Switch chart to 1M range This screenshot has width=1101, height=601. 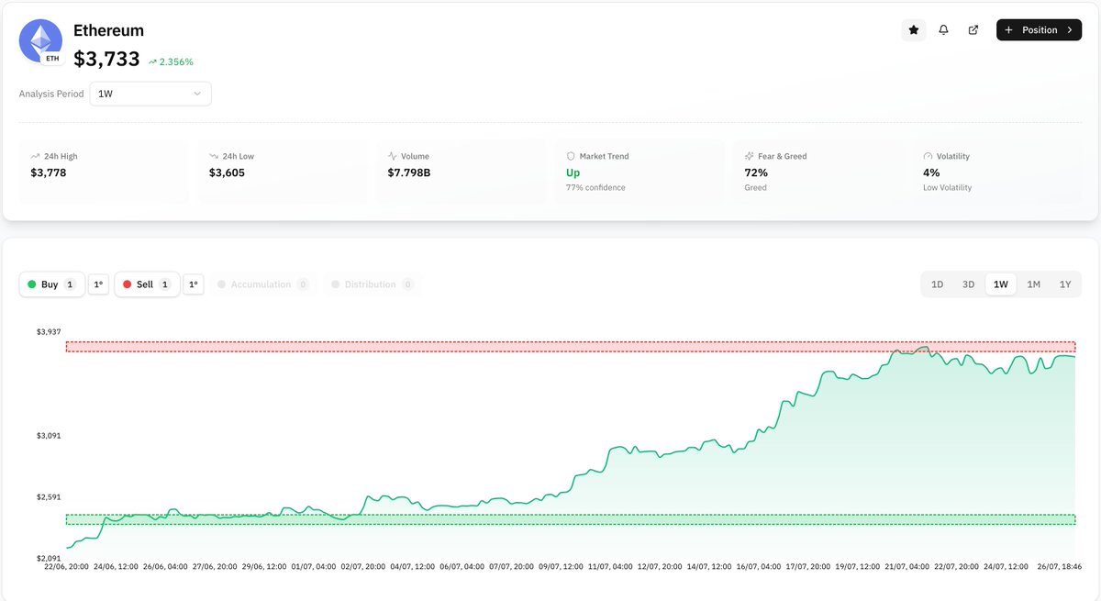(x=1034, y=284)
